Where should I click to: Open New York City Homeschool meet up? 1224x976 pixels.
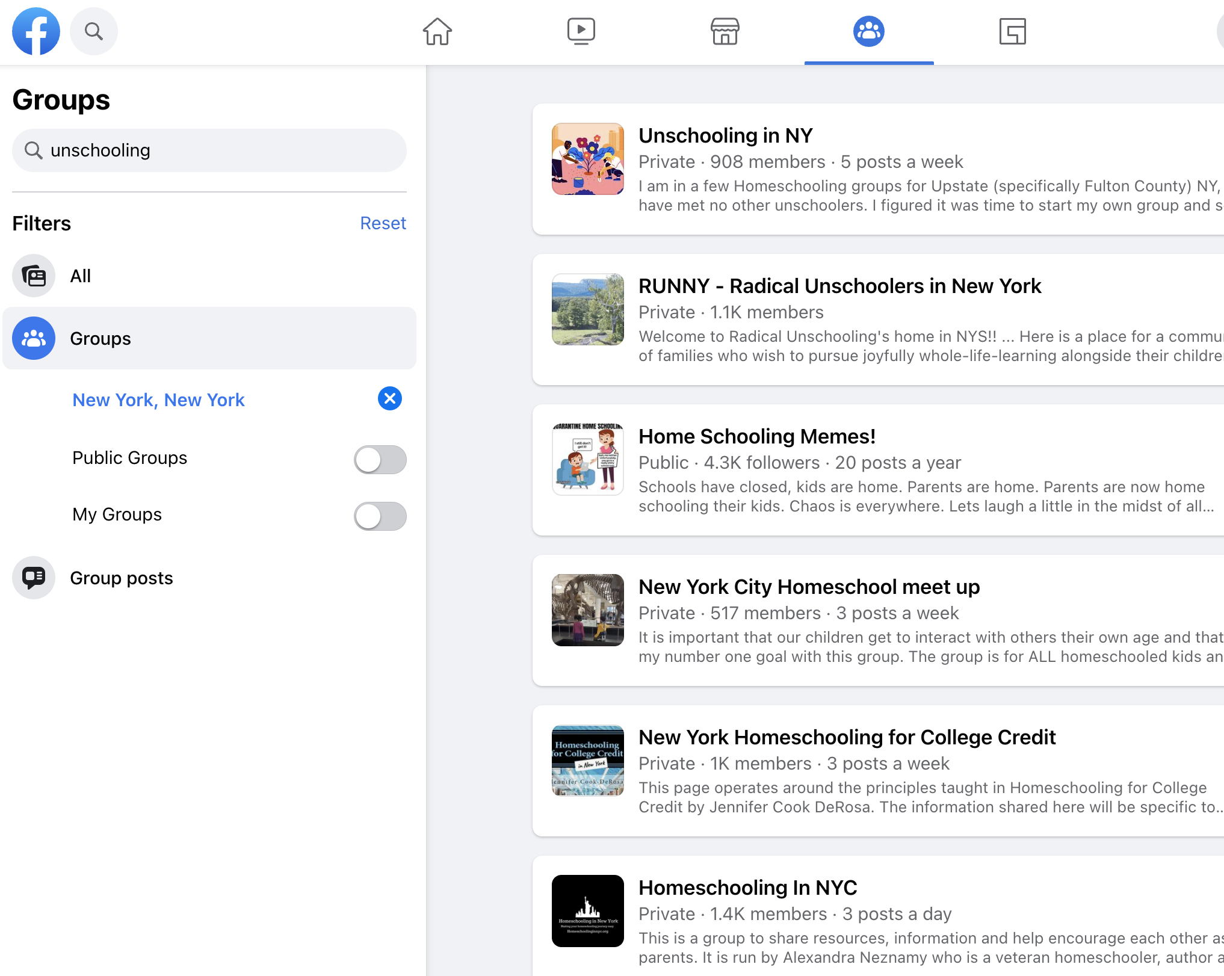[809, 587]
